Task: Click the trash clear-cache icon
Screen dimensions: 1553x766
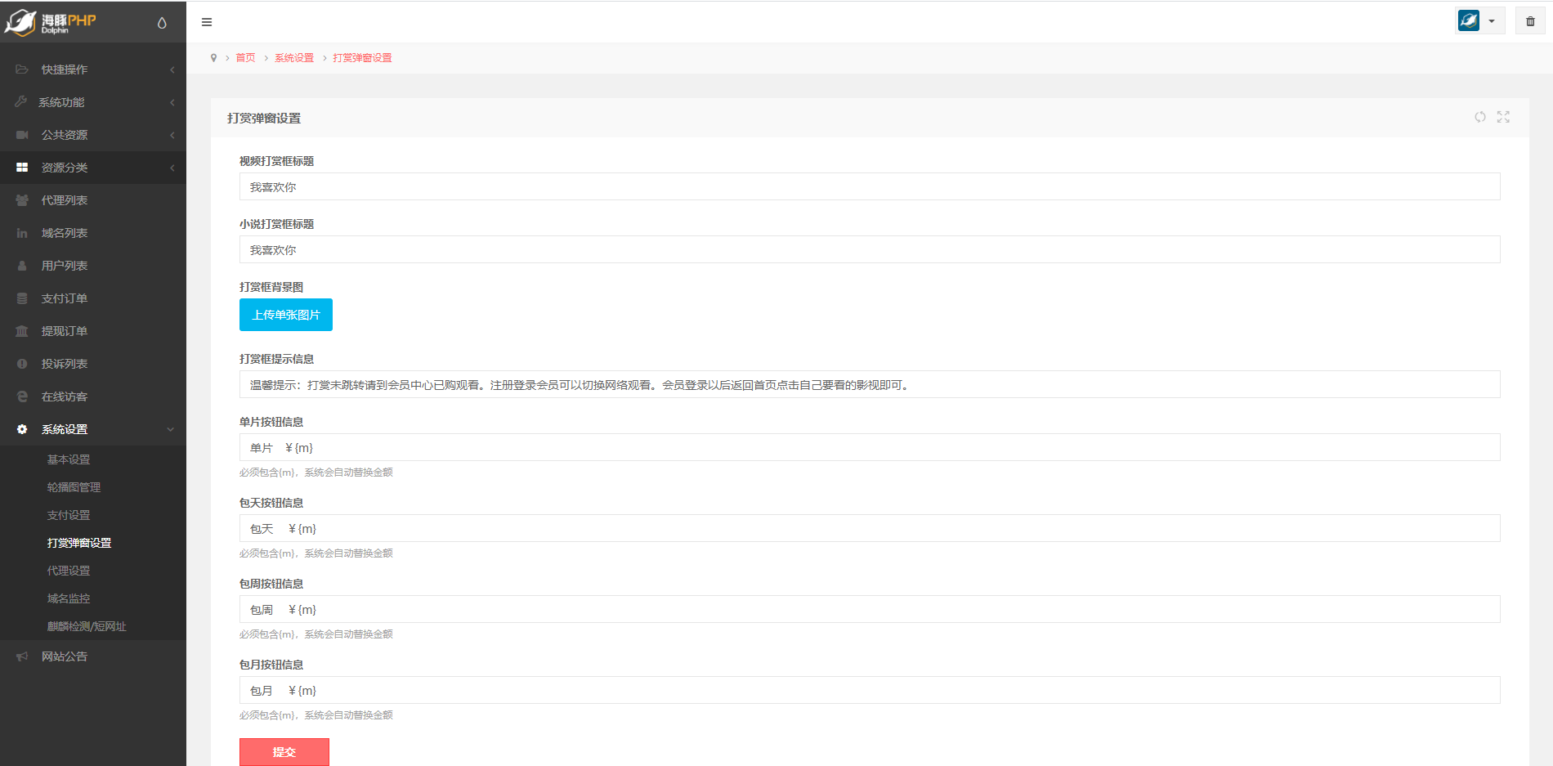Action: pyautogui.click(x=1530, y=21)
